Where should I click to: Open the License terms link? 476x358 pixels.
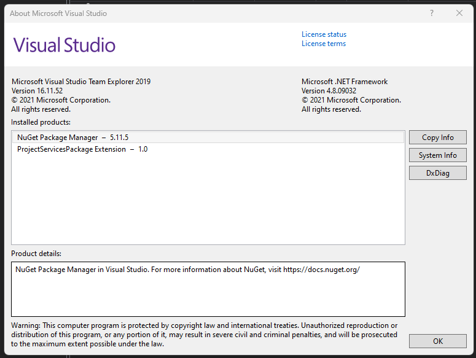click(323, 44)
